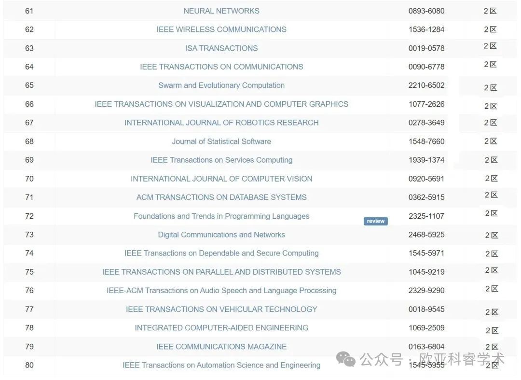Open IEEE TRANSACTIONS ON VEHICULAR TECHNOLOGY link
521x380 pixels.
[x=221, y=309]
